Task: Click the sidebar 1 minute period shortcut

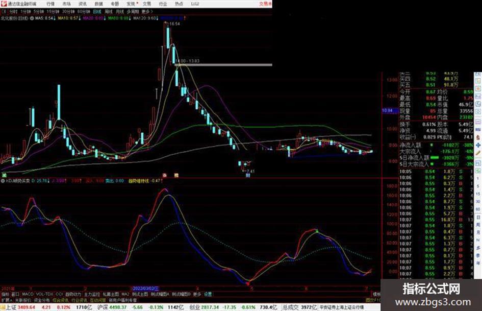Action: 478,178
